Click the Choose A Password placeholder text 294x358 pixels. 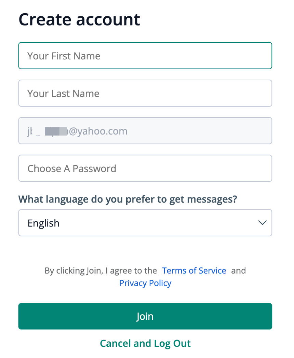pos(72,168)
